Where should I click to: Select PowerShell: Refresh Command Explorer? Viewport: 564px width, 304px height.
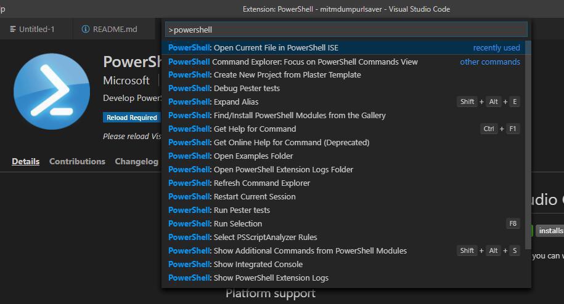pos(343,183)
